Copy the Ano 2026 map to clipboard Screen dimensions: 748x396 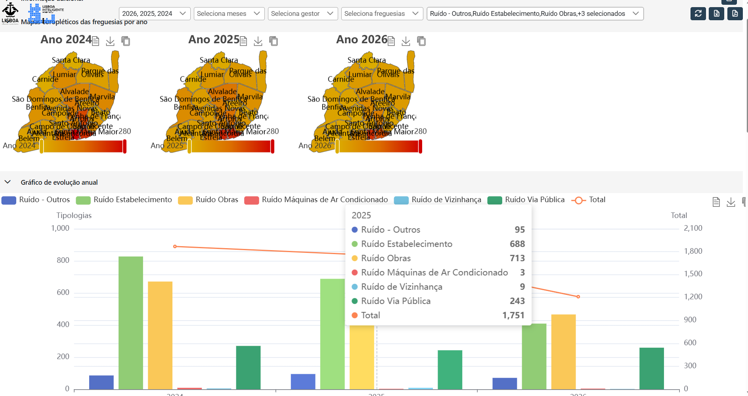coord(421,41)
